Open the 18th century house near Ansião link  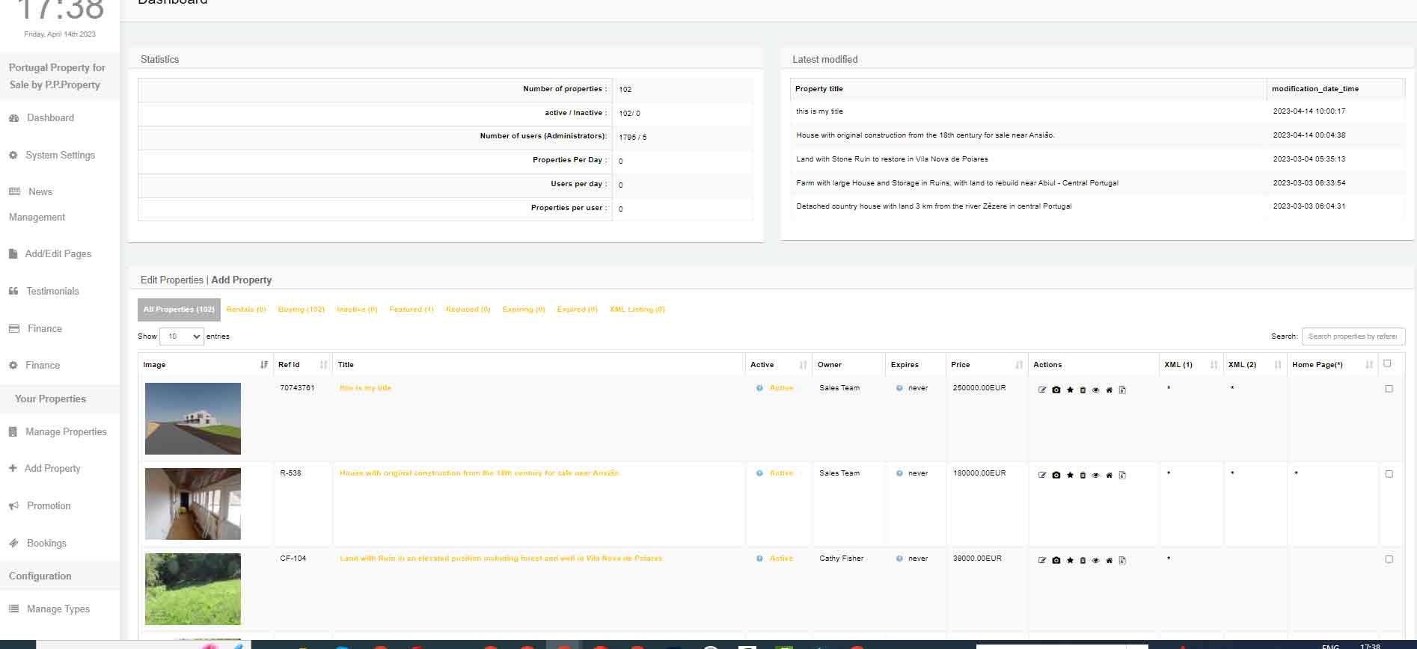(479, 473)
